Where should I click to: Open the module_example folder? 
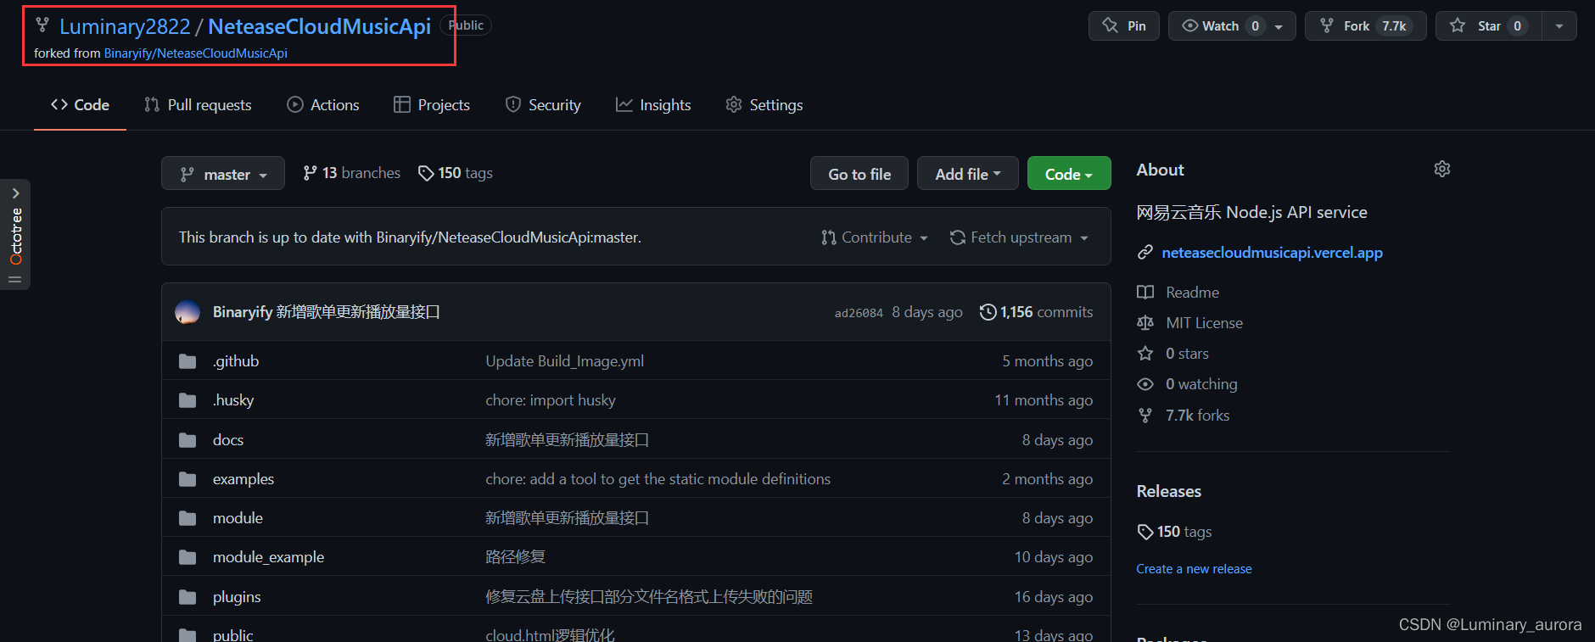(x=268, y=557)
